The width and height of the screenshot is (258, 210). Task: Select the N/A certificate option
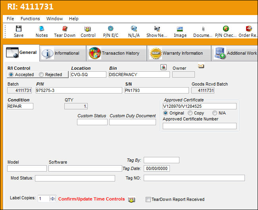(215, 113)
